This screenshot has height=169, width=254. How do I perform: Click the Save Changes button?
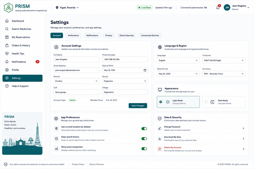tap(138, 106)
